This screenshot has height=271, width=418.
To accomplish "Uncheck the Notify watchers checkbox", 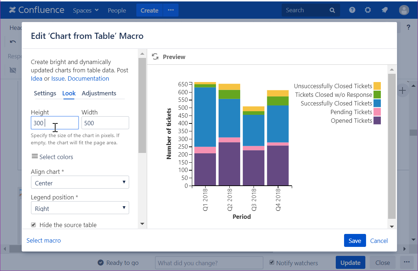I will click(272, 262).
